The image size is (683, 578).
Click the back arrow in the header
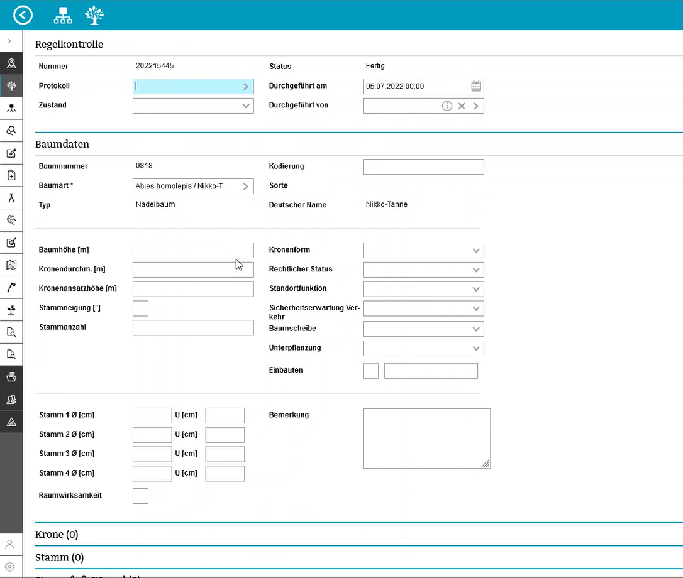pos(23,15)
